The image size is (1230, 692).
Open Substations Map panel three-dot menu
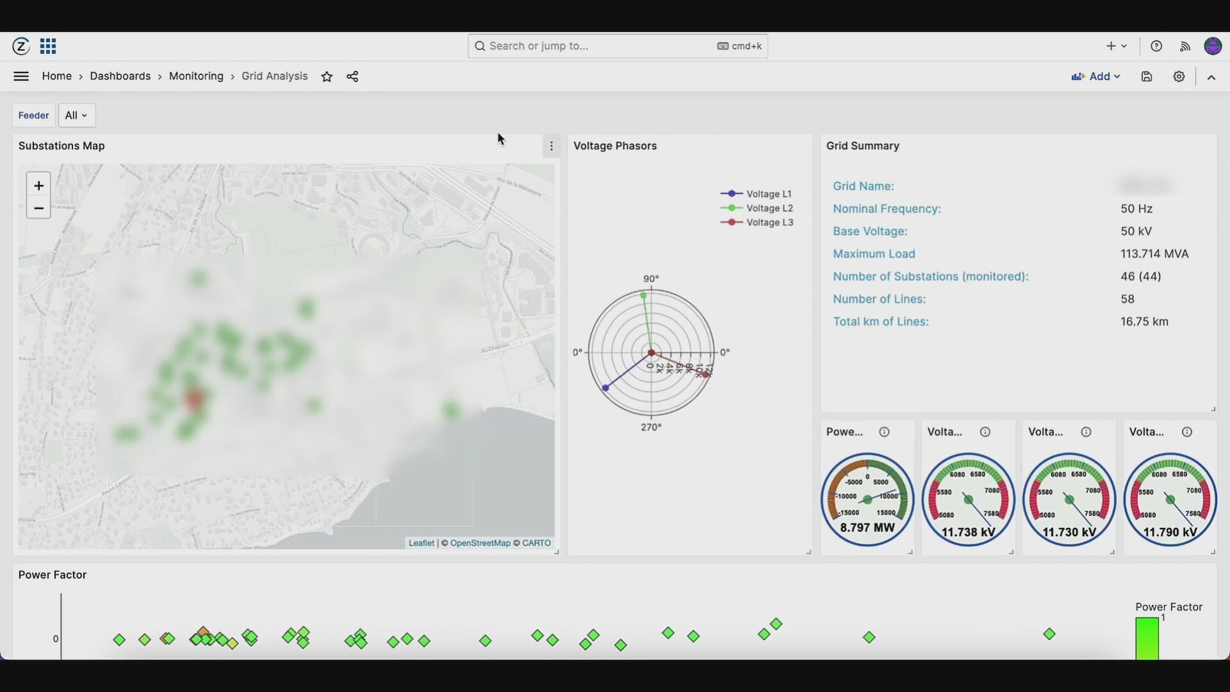(552, 146)
